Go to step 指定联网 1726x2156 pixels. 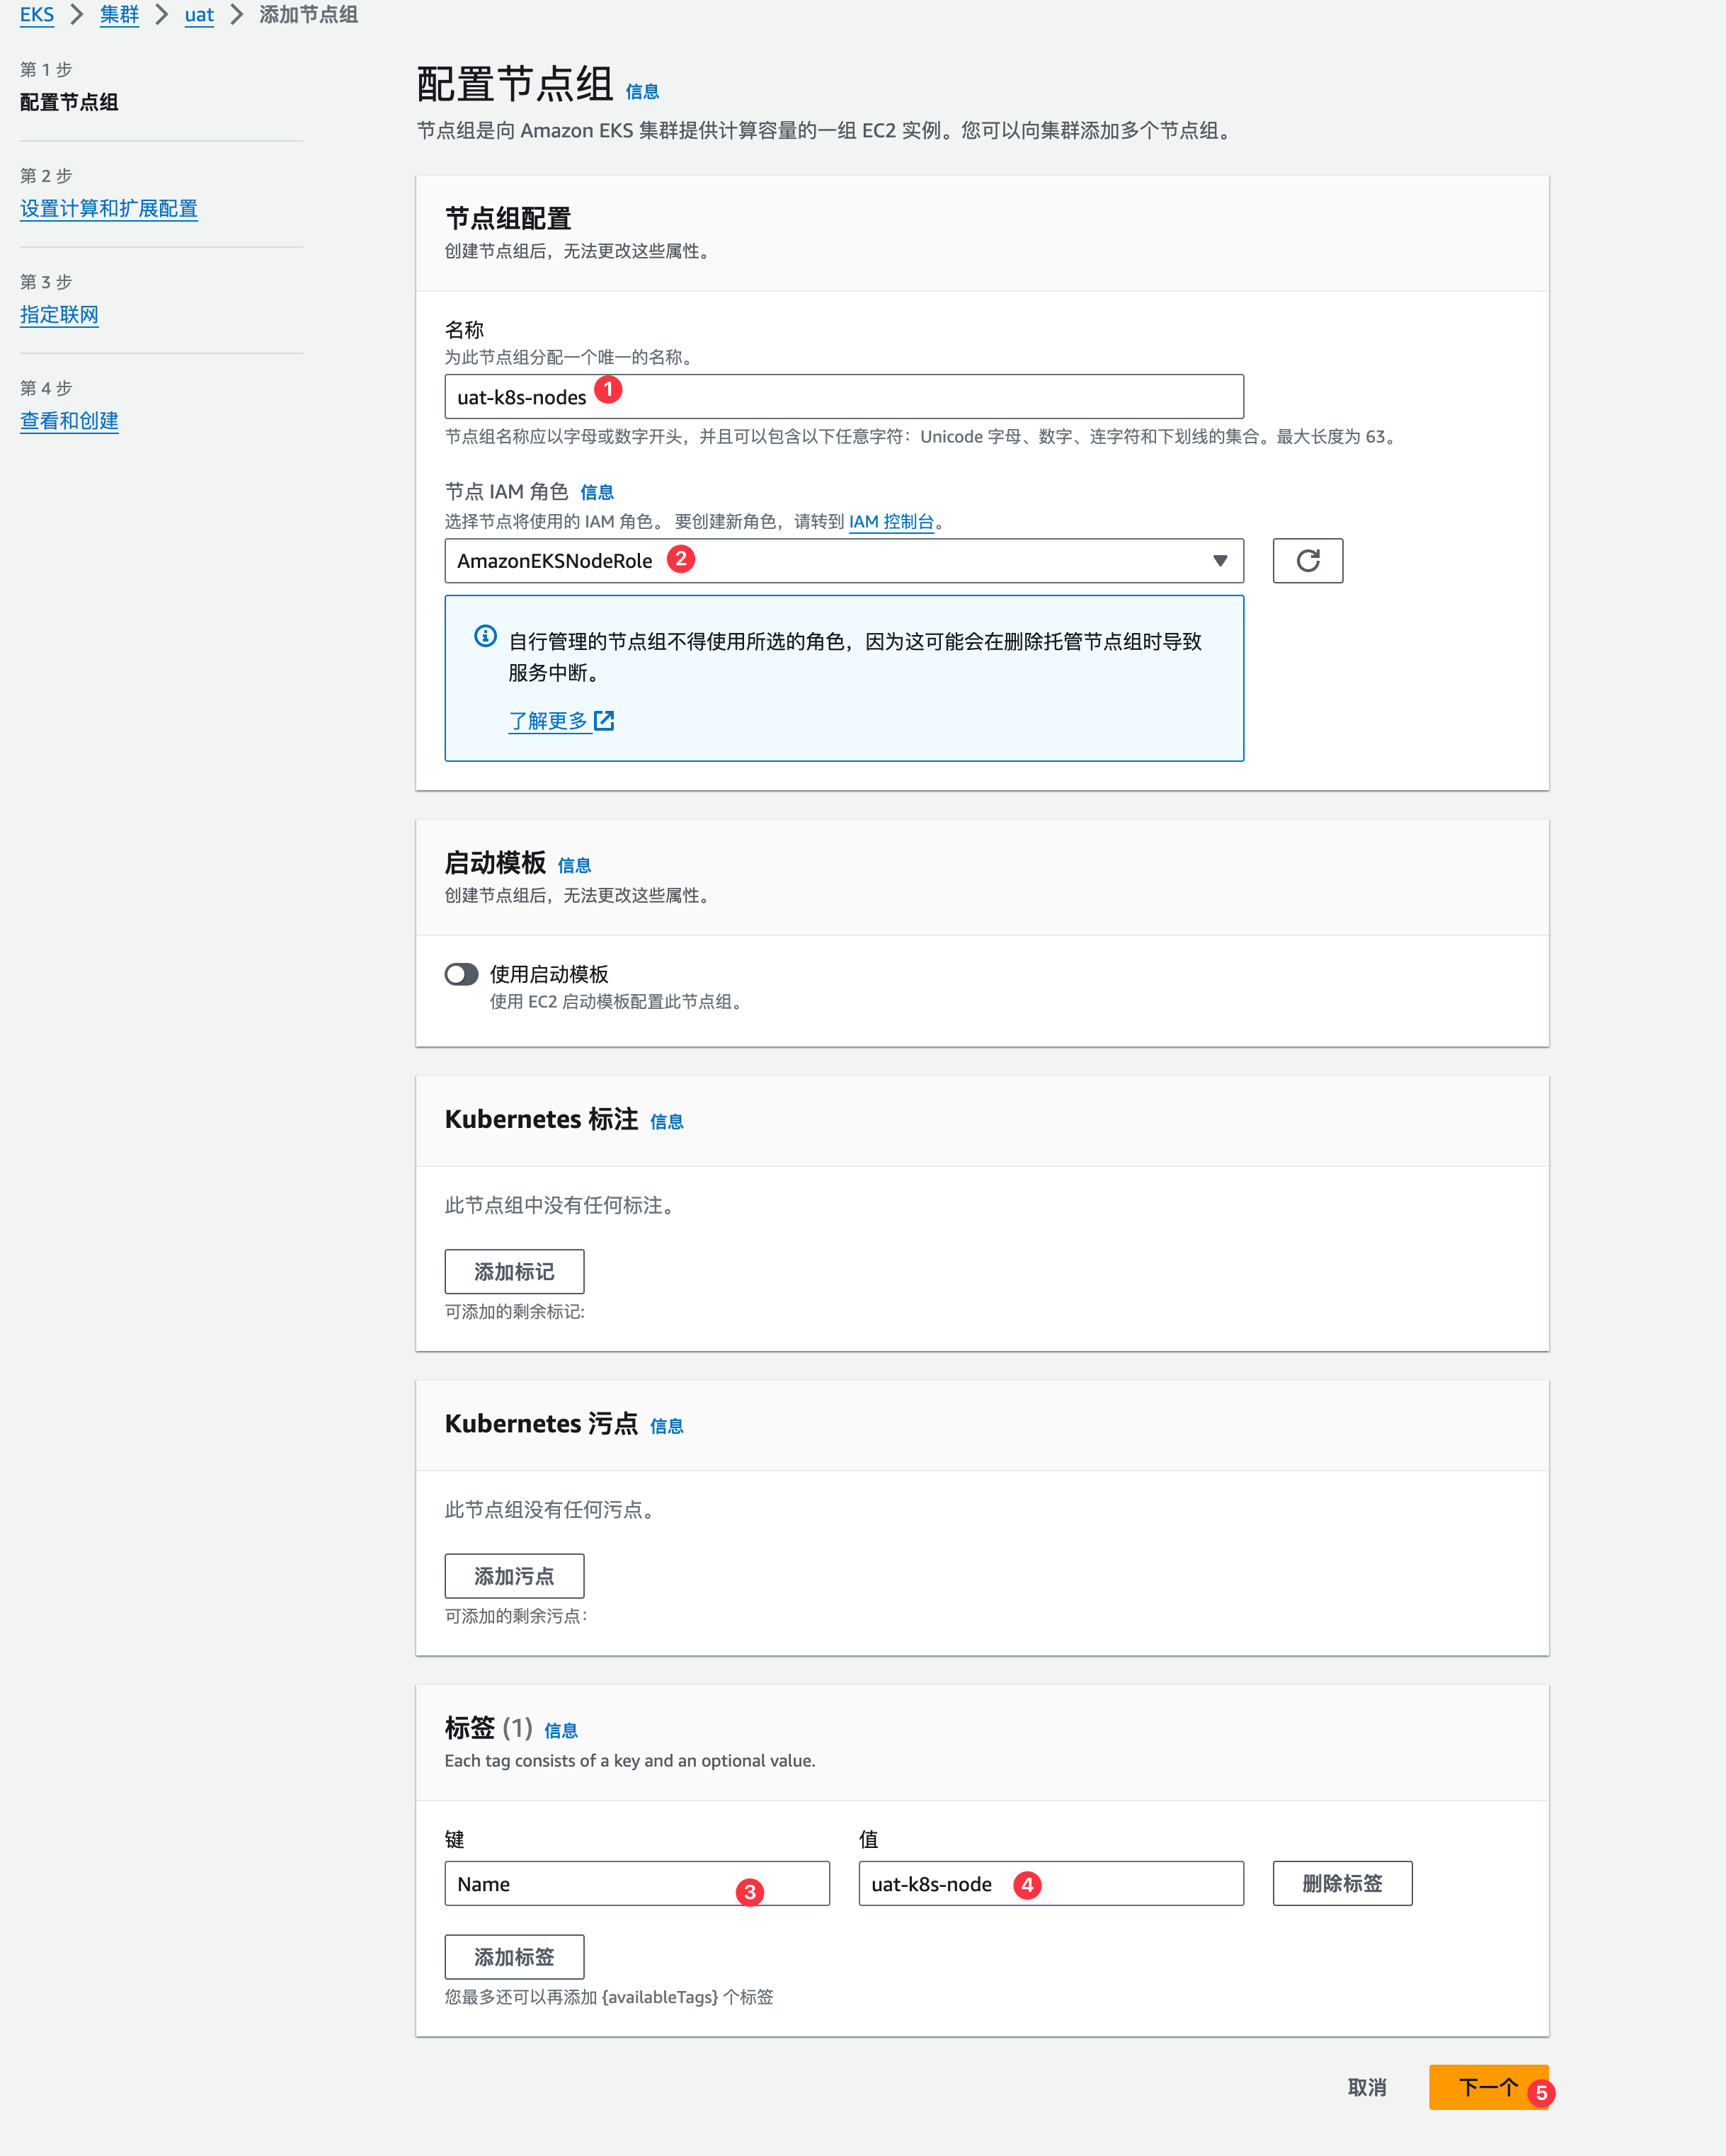59,314
